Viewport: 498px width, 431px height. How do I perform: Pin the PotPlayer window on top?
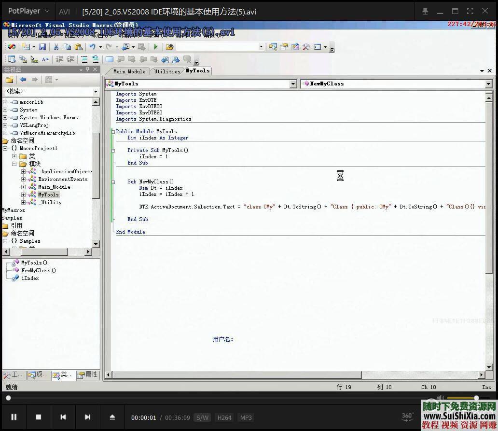point(425,11)
